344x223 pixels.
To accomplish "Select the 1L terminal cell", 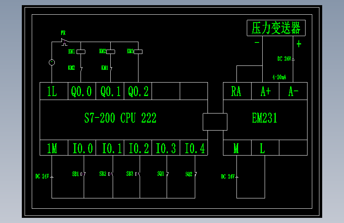I will pos(54,91).
